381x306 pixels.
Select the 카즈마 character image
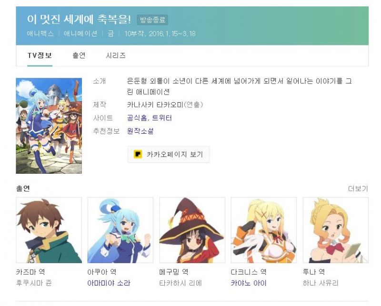tap(49, 230)
